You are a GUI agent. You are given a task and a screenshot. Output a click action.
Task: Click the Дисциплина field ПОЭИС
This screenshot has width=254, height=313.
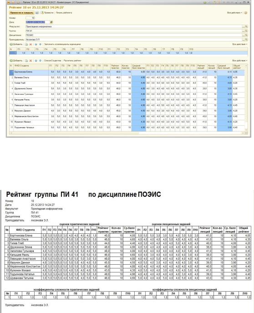134,35
